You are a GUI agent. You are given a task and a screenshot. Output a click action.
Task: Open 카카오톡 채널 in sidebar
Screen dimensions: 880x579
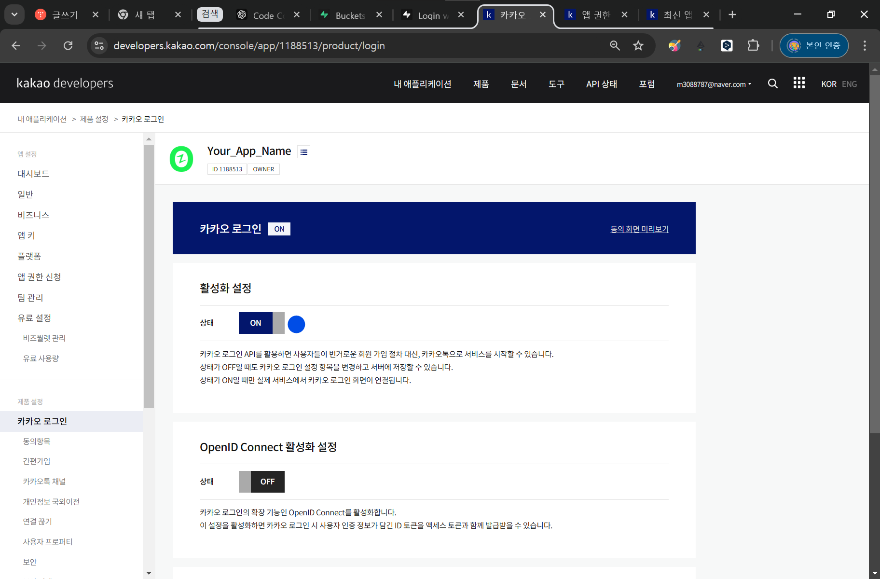[x=44, y=482]
